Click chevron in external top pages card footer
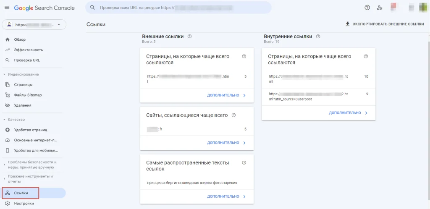This screenshot has width=430, height=209. (x=244, y=95)
